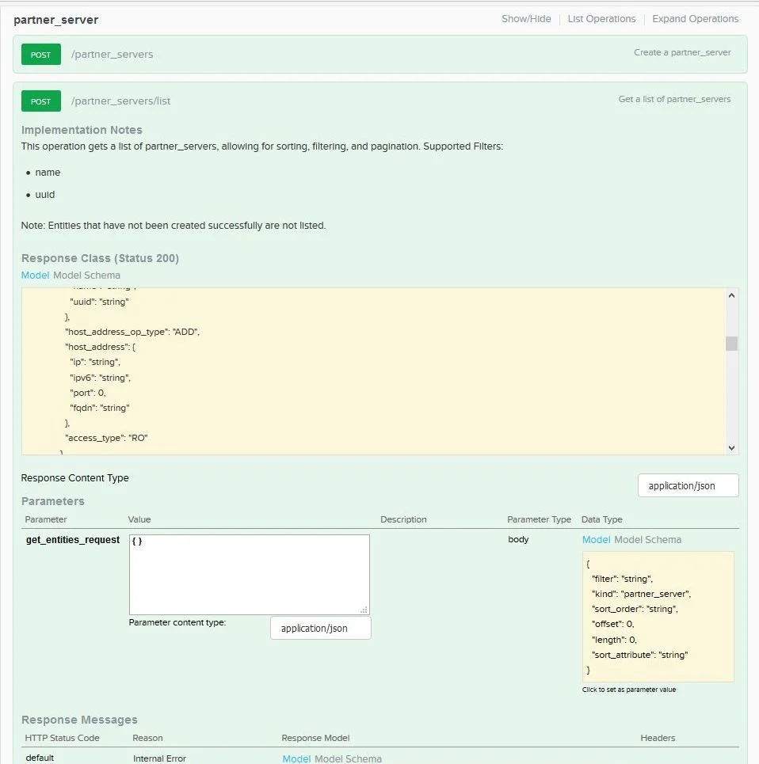Click "port": 0 line in schema

coord(88,393)
